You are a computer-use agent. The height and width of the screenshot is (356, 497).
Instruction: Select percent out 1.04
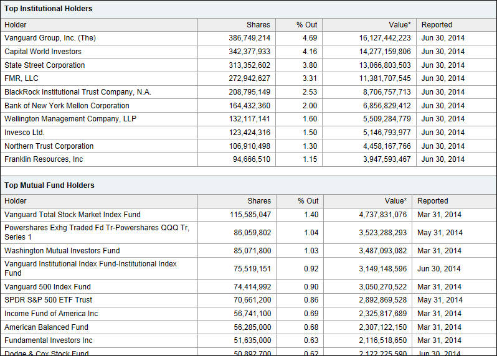[311, 233]
